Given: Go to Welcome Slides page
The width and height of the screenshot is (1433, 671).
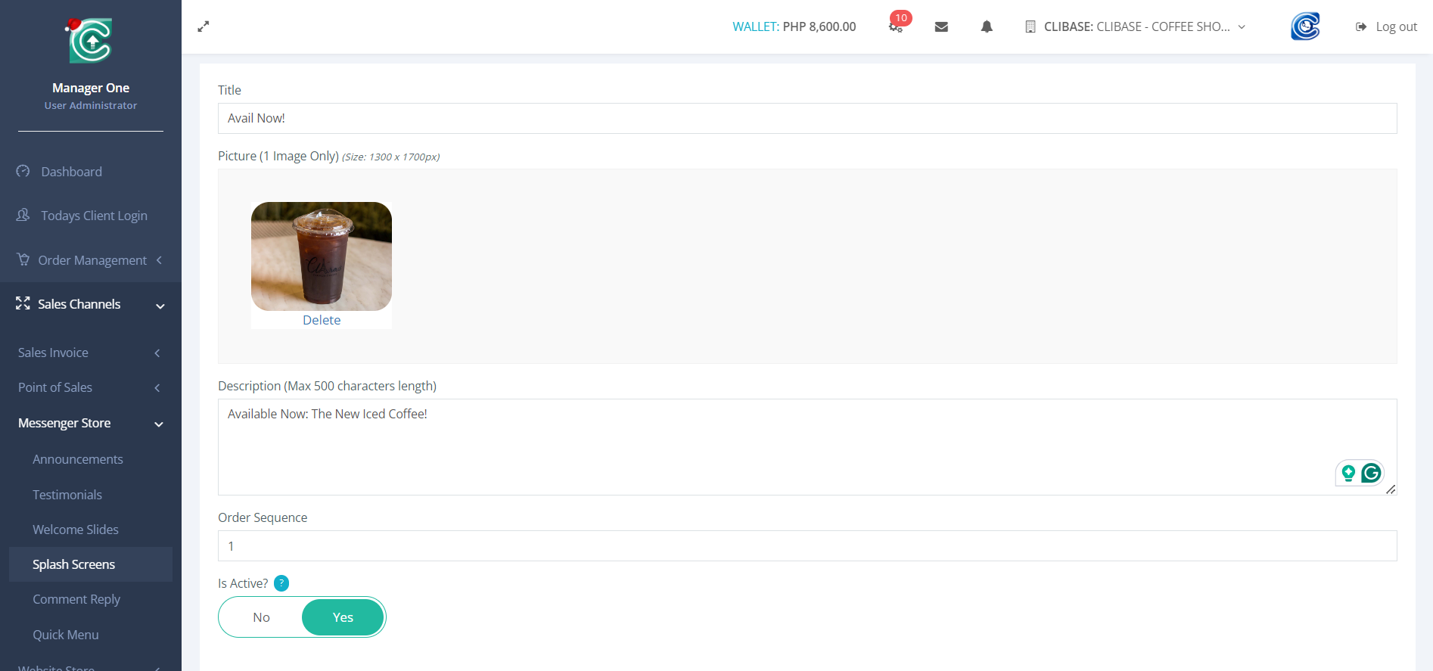Looking at the screenshot, I should click(76, 530).
